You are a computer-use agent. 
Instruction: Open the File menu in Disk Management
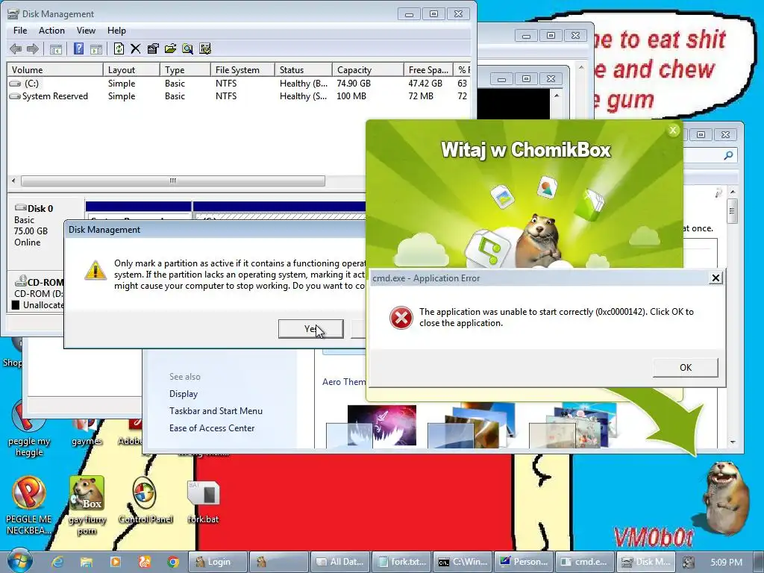(20, 30)
